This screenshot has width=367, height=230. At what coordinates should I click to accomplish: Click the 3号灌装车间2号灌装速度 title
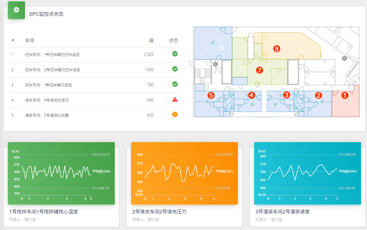282,212
